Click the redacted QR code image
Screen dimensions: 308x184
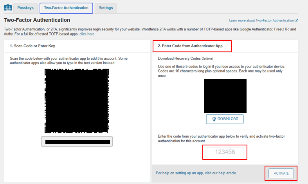point(77,101)
